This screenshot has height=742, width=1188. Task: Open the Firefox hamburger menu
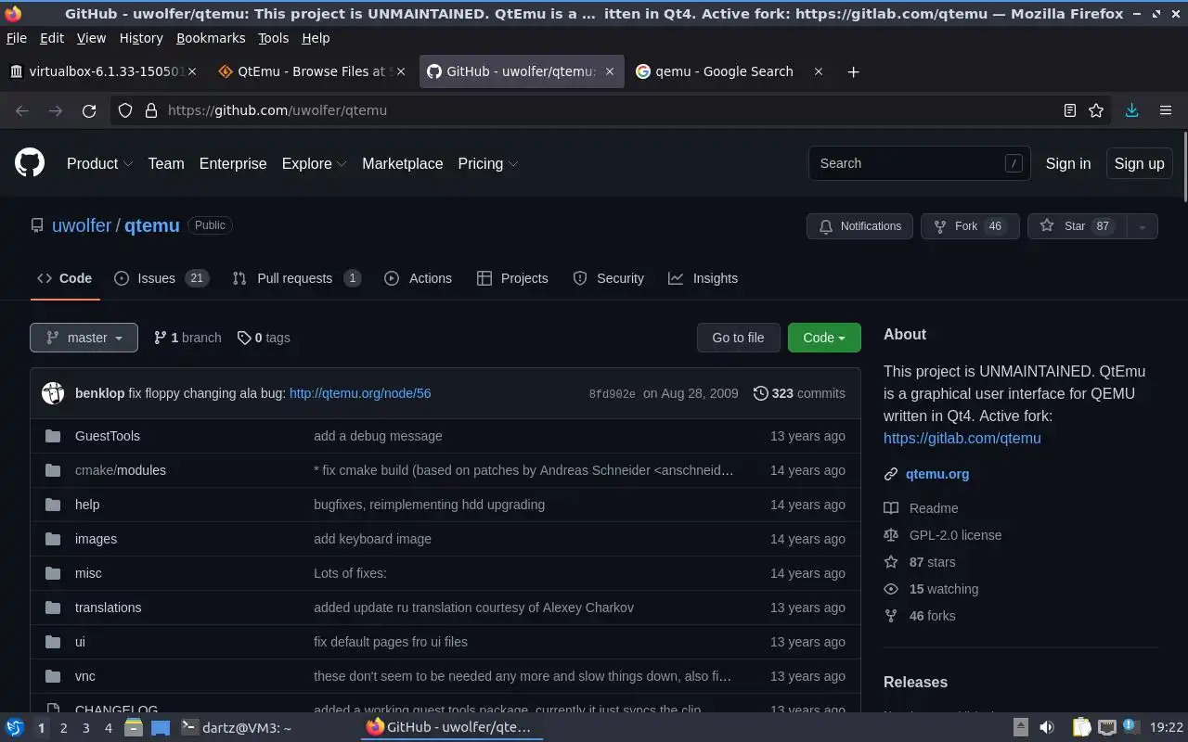pyautogui.click(x=1166, y=110)
